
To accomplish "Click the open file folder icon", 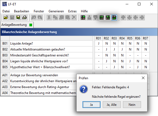I will 6,17.
